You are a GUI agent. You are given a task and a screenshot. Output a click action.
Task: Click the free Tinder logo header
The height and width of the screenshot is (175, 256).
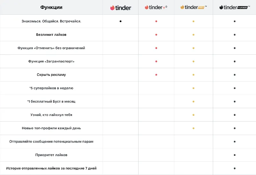pos(121,8)
